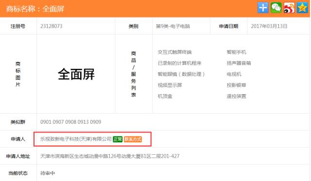Click goods item 视频显示屏
Viewport: 311px width, 181px height.
[170, 85]
